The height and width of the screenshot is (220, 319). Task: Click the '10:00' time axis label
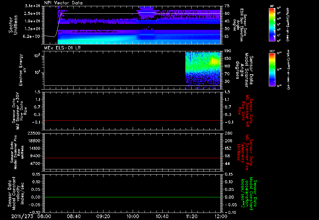tap(133, 216)
